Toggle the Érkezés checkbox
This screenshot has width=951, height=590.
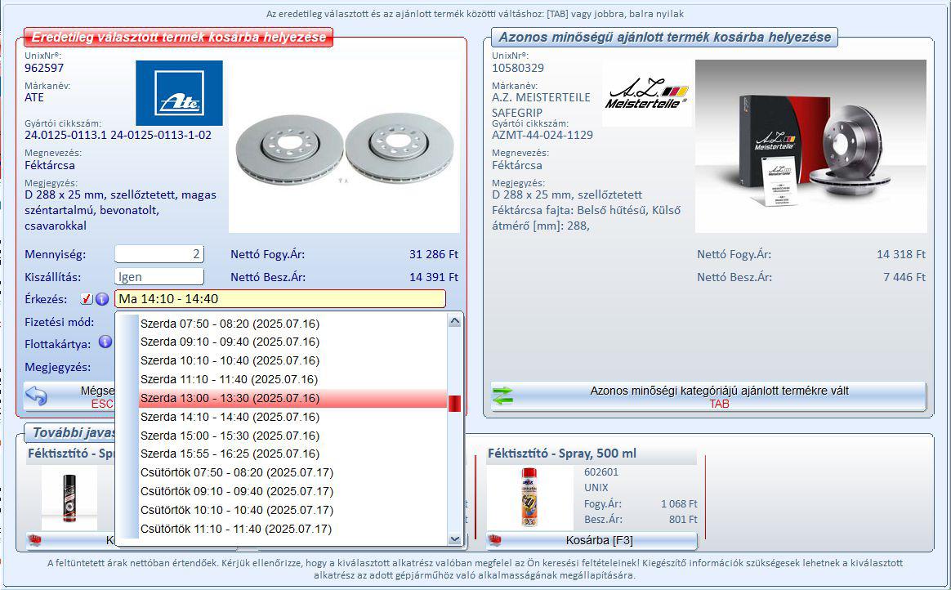(x=86, y=299)
